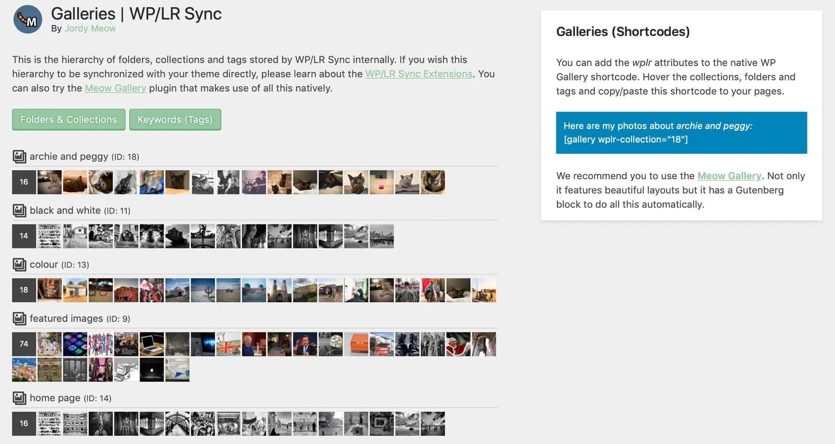Open colorful keyboard thumbnail in featured images
This screenshot has height=444, width=835.
[75, 344]
